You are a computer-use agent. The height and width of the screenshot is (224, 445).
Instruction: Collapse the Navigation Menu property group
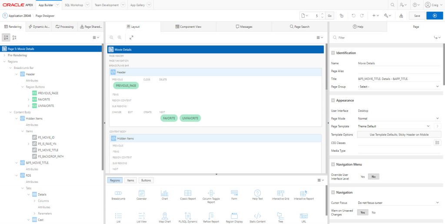(333, 164)
